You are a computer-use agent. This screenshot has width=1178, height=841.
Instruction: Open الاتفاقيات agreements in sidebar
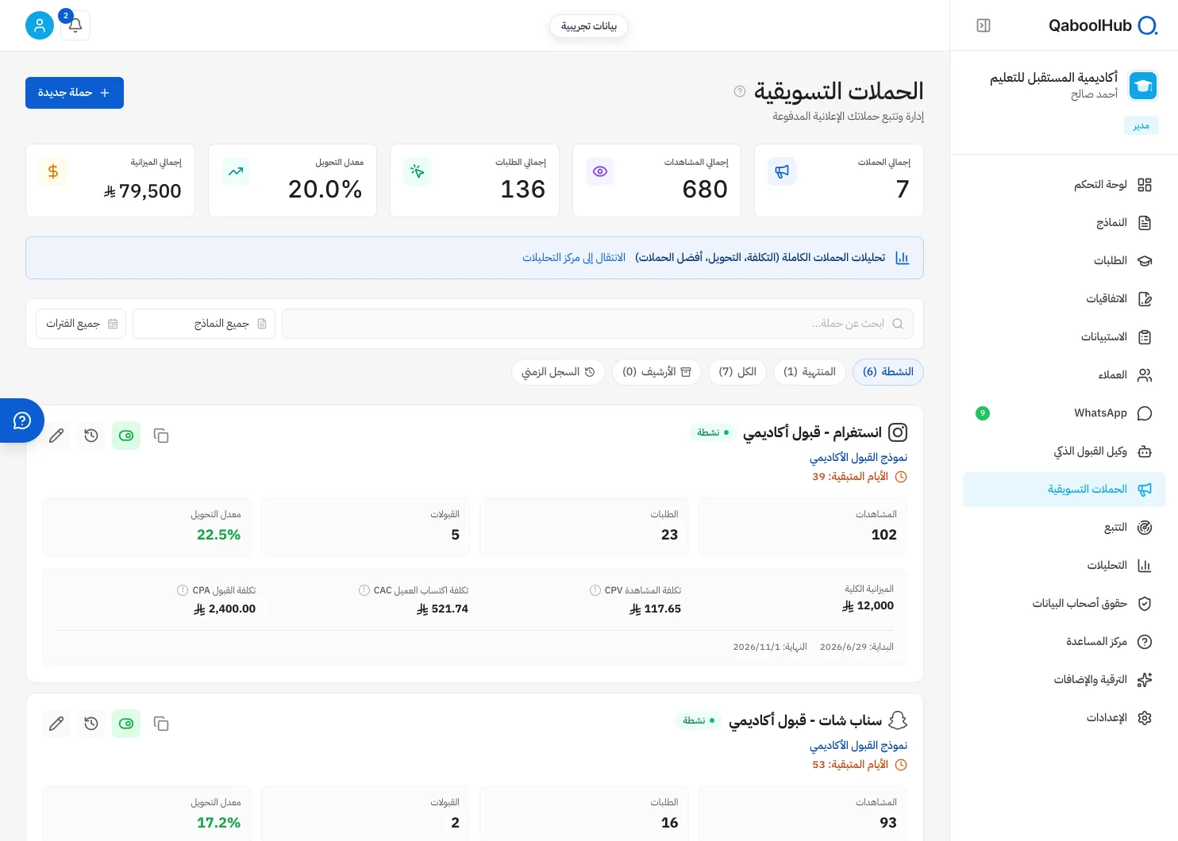1064,299
